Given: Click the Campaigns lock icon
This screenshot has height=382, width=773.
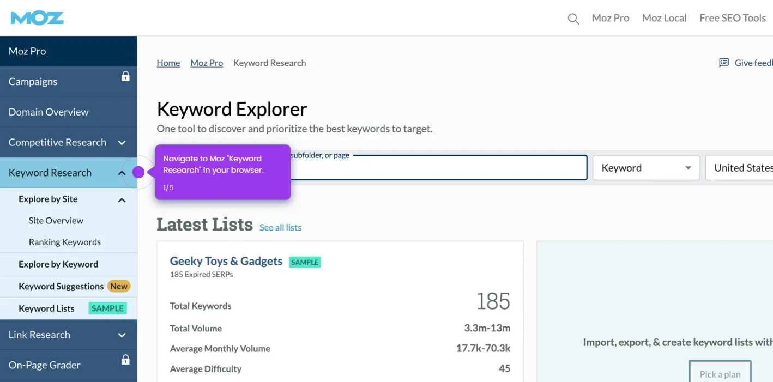Looking at the screenshot, I should (125, 76).
